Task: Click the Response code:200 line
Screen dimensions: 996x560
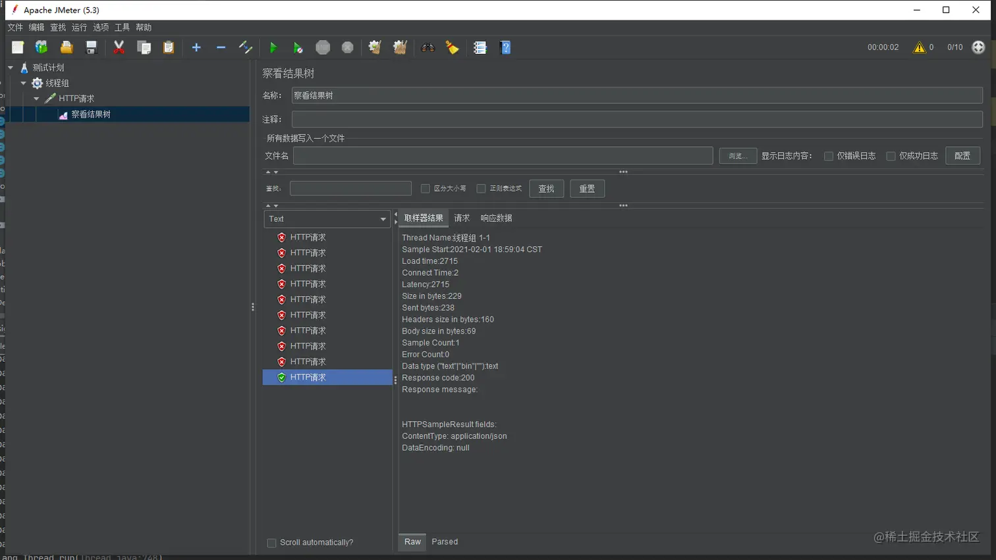Action: 438,378
